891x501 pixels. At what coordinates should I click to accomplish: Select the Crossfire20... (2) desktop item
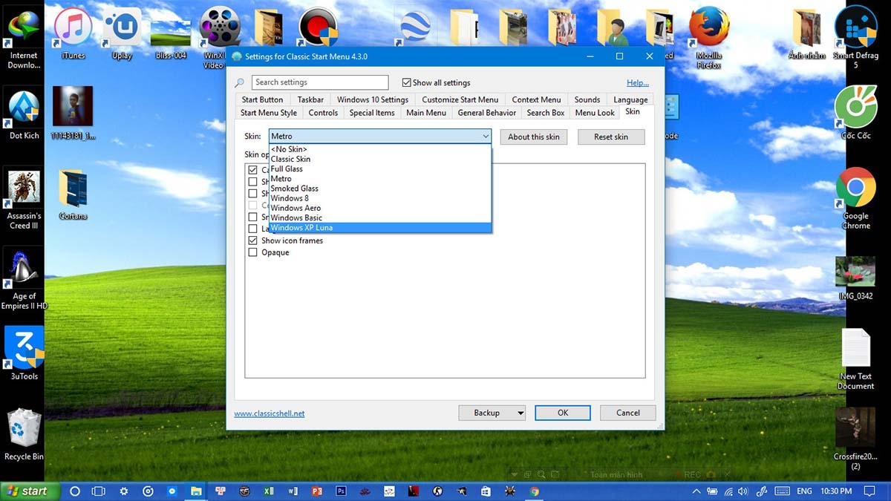point(855,439)
